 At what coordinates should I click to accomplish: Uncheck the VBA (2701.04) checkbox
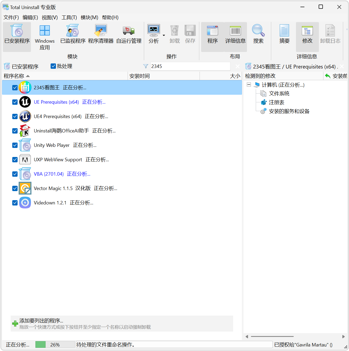[15, 174]
